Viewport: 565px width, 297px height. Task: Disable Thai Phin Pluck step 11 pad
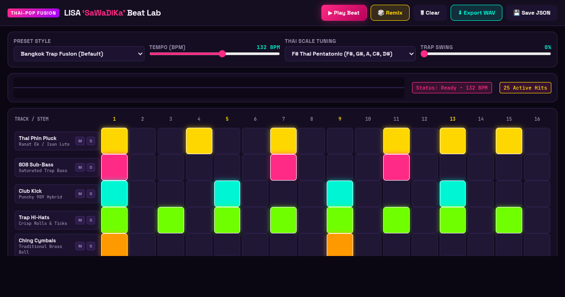(396, 141)
